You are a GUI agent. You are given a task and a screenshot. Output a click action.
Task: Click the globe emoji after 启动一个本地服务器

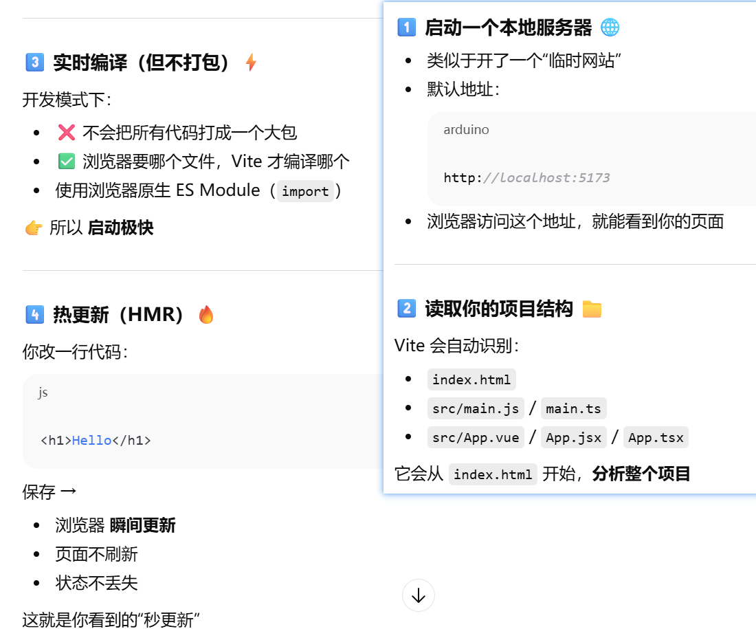[x=610, y=27]
